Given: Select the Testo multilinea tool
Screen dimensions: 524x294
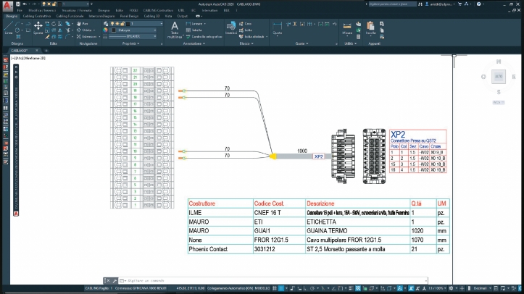Looking at the screenshot, I should click(175, 30).
